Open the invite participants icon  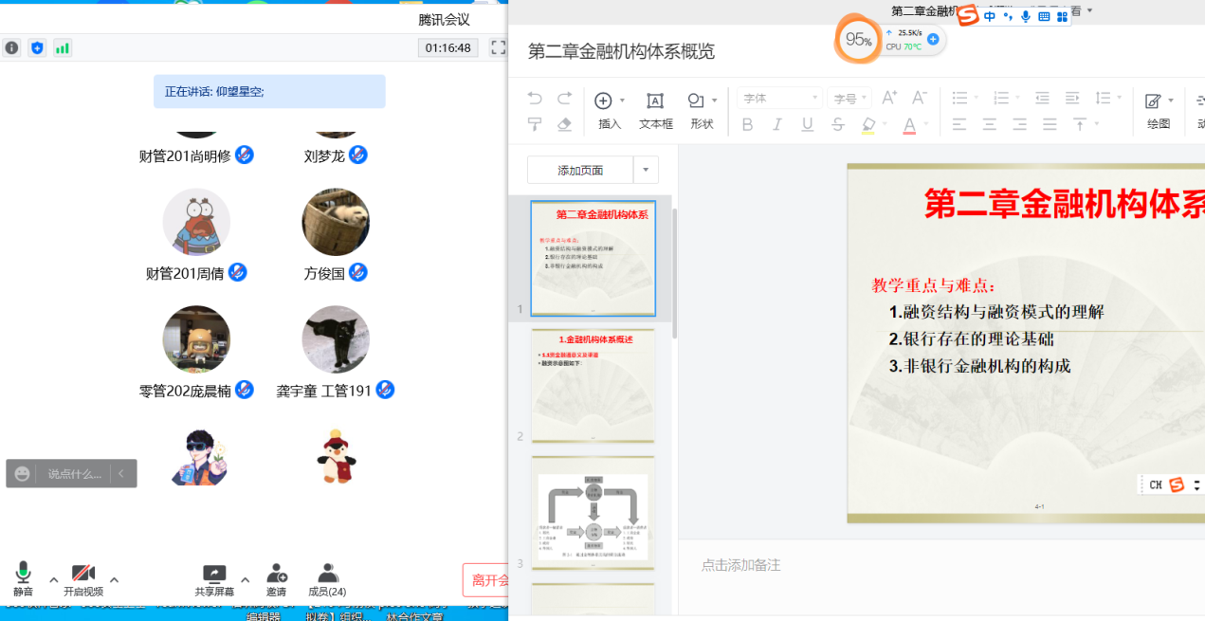(276, 576)
